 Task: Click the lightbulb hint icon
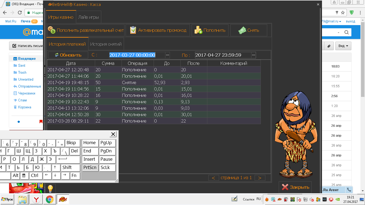click(x=50, y=188)
